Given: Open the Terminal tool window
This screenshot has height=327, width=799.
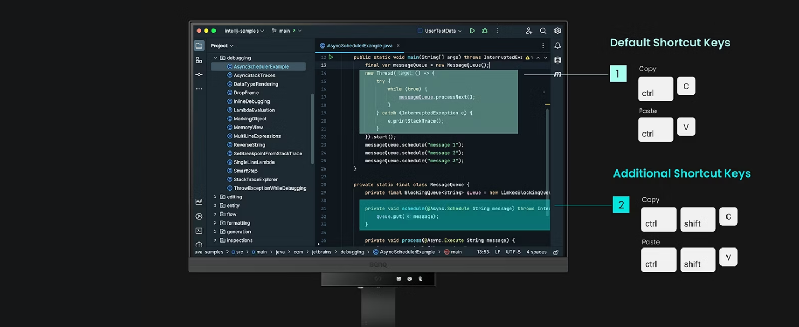Looking at the screenshot, I should pyautogui.click(x=199, y=231).
